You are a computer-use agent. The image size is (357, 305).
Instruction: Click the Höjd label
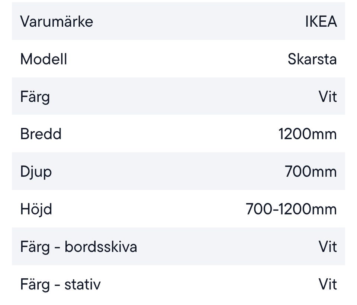[36, 209]
